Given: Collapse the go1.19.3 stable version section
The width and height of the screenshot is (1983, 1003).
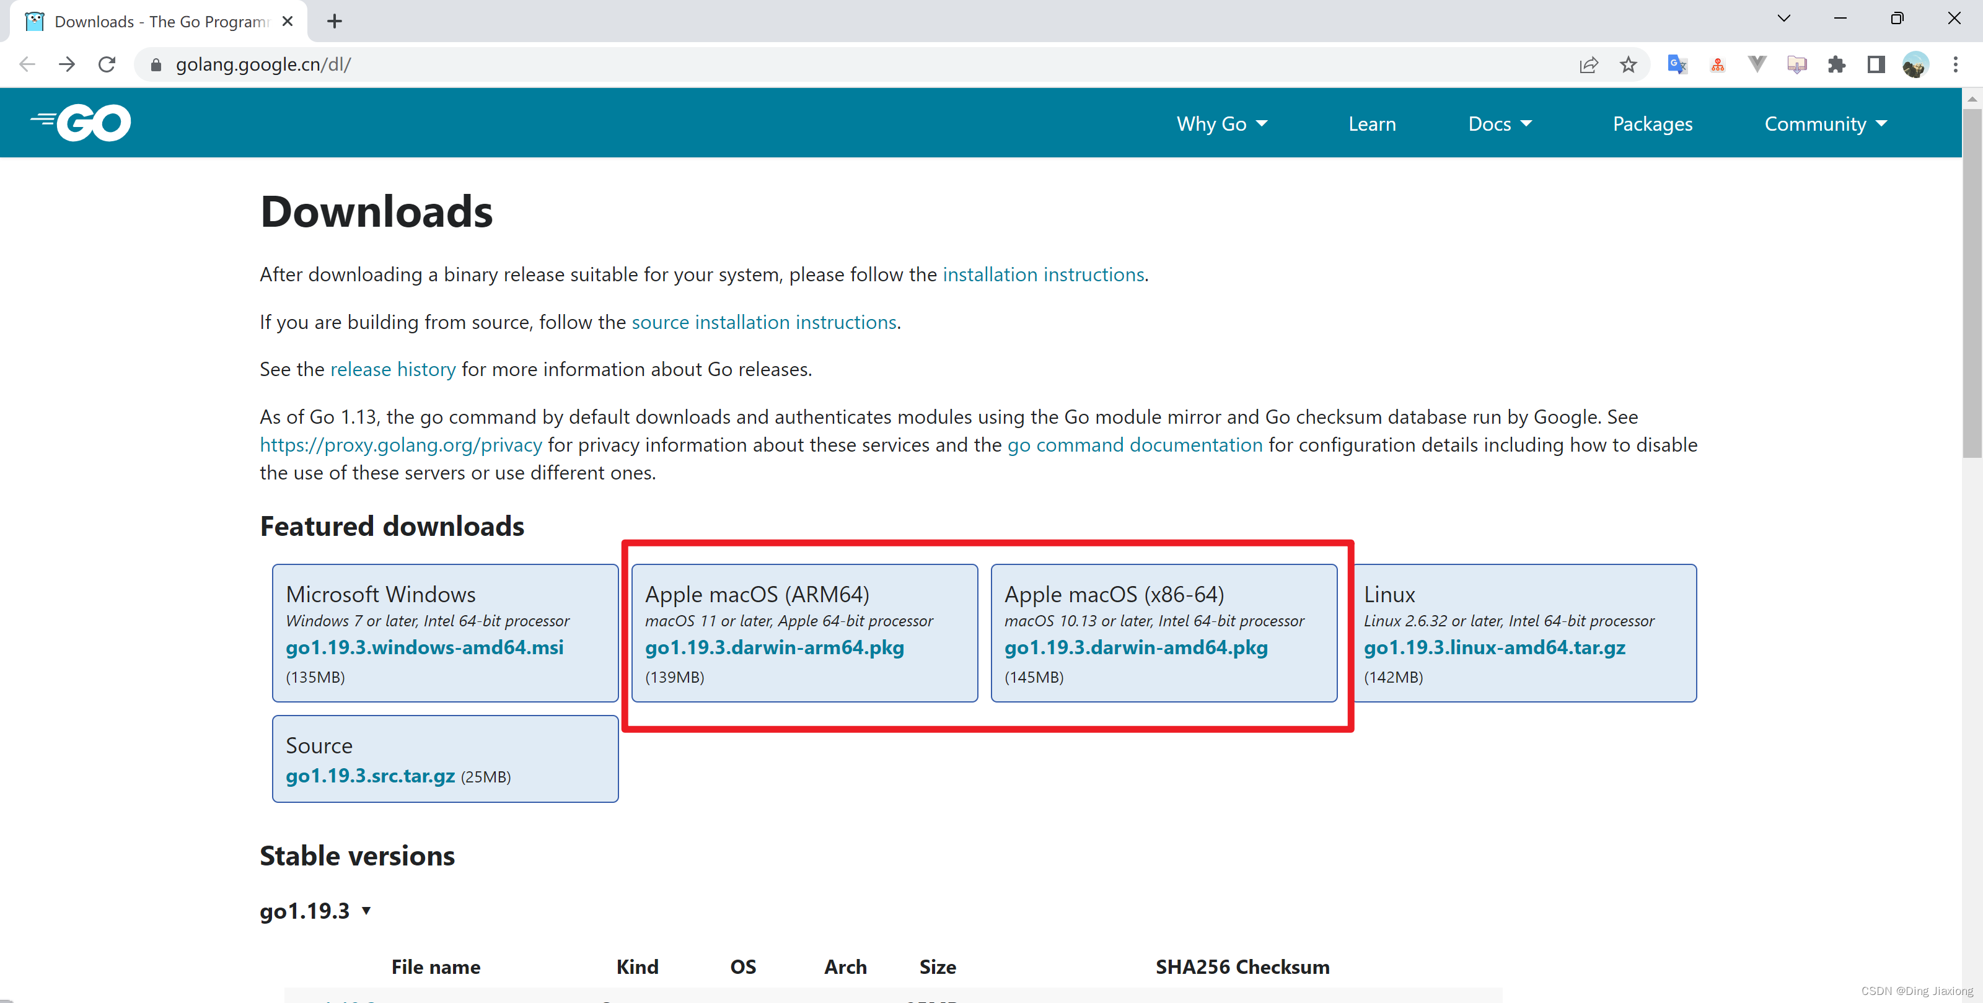Looking at the screenshot, I should (315, 911).
